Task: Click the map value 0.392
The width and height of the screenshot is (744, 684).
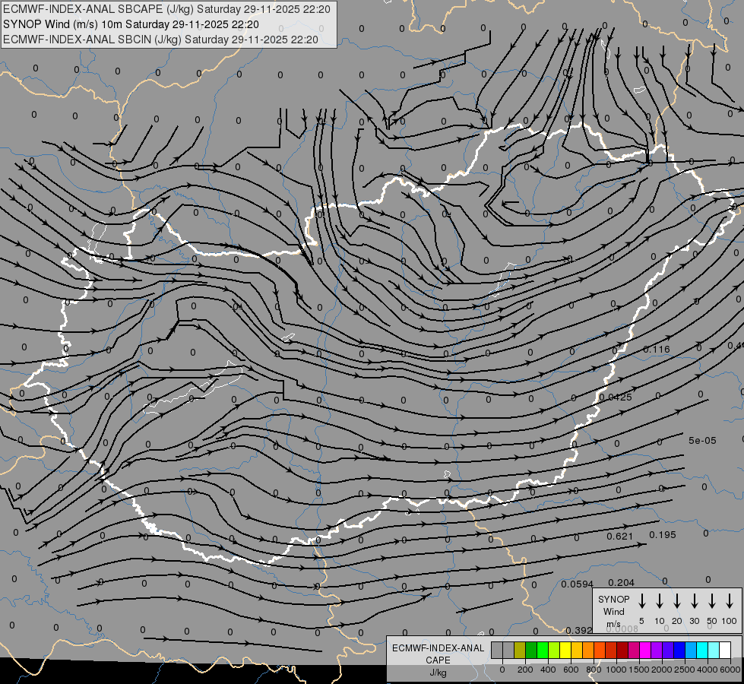Action: pos(579,630)
